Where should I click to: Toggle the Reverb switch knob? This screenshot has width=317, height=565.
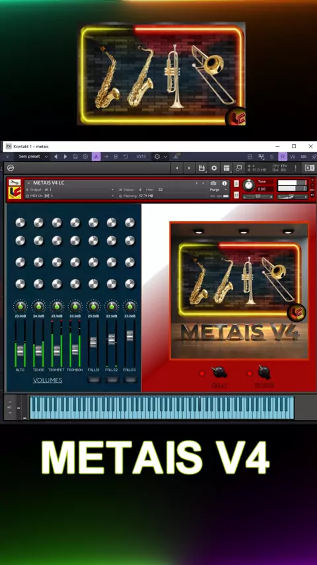coord(264,372)
